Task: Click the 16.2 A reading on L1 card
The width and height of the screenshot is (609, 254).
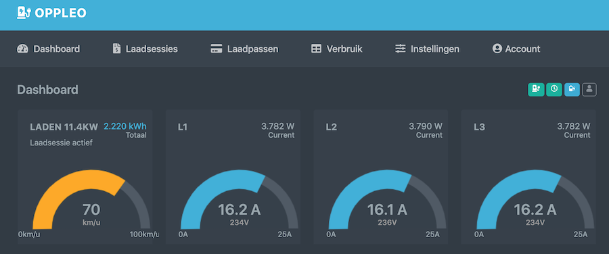Action: point(240,210)
